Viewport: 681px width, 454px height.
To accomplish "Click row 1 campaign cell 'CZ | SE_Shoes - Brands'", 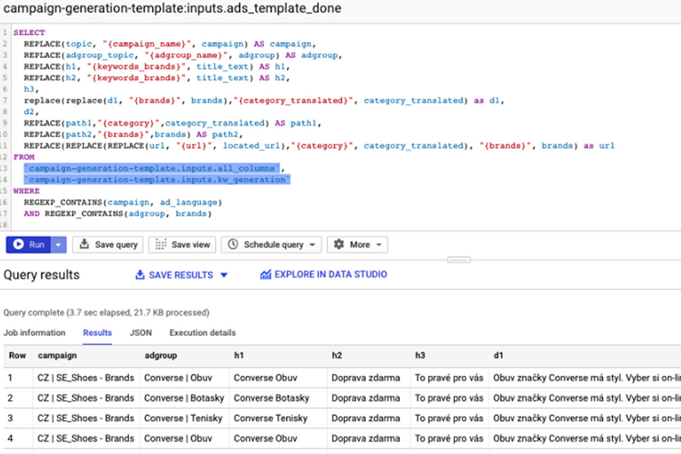I will click(86, 378).
